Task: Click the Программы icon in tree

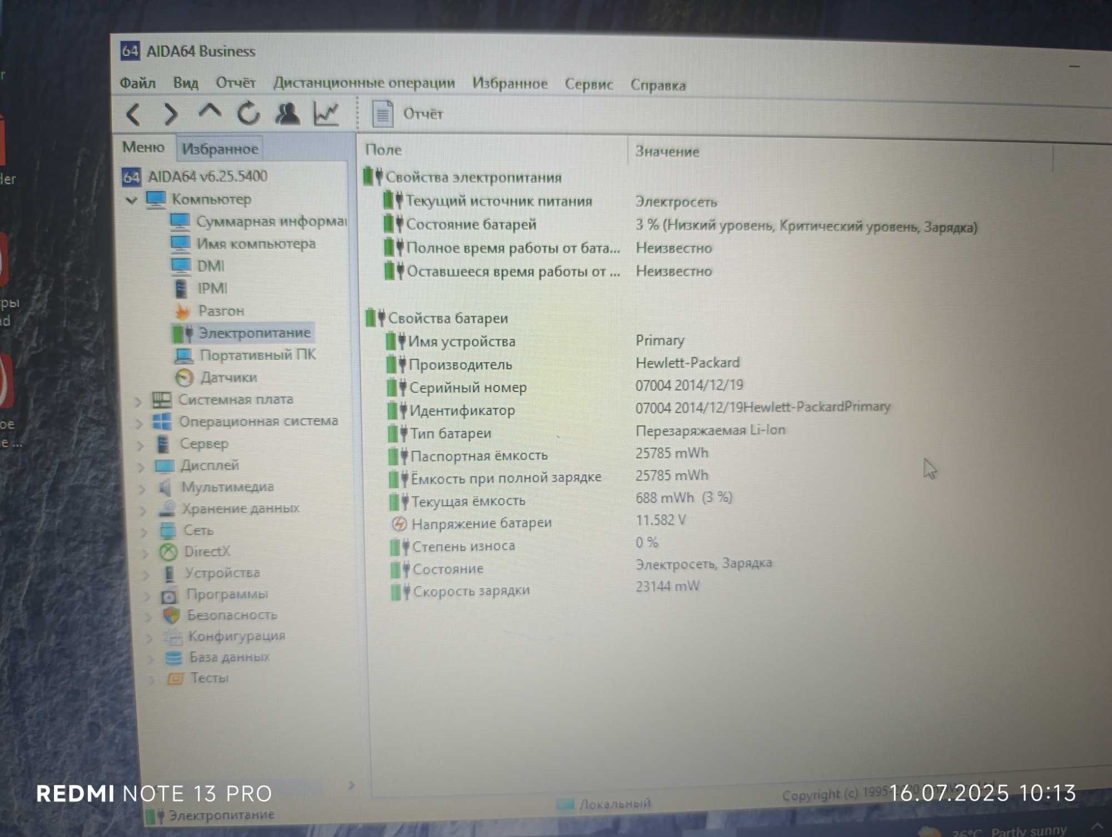Action: 169,595
